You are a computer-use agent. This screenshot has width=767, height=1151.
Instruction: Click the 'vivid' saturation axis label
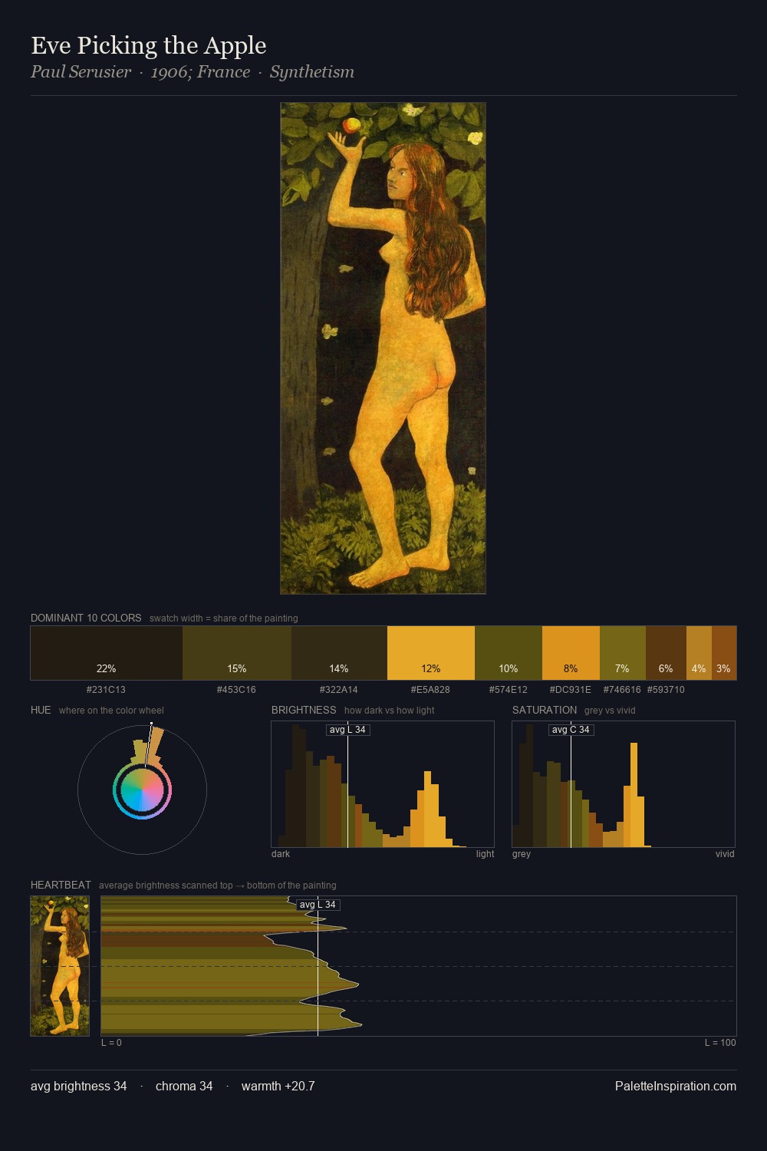(725, 853)
